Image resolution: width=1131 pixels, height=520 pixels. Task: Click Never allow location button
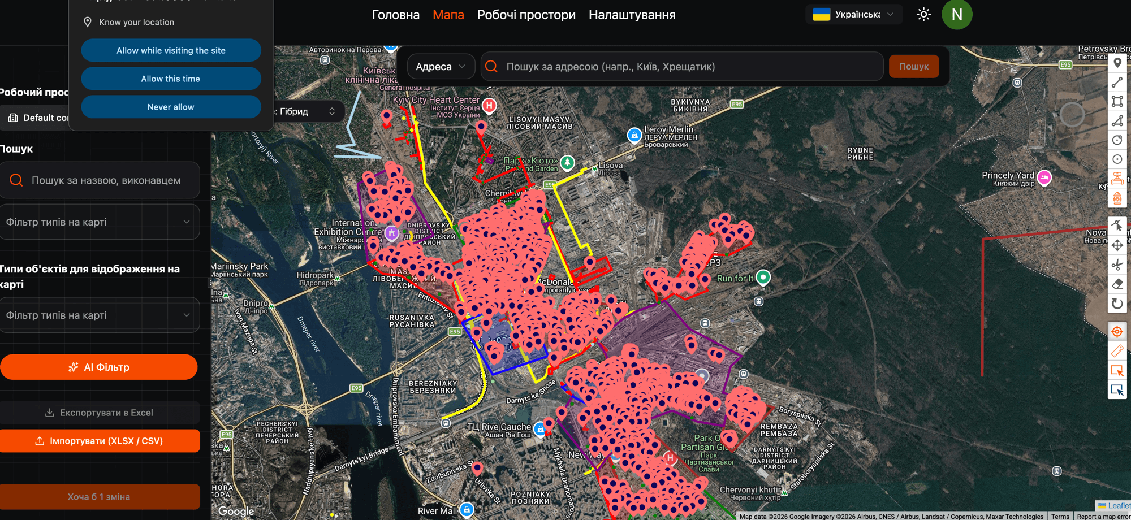[x=171, y=107]
